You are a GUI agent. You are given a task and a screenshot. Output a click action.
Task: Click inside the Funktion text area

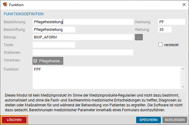(106, 78)
